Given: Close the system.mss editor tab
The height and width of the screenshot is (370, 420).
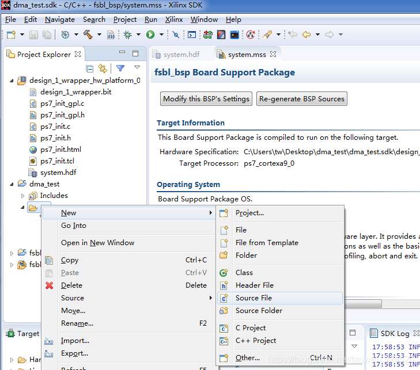Looking at the screenshot, I should tap(273, 54).
